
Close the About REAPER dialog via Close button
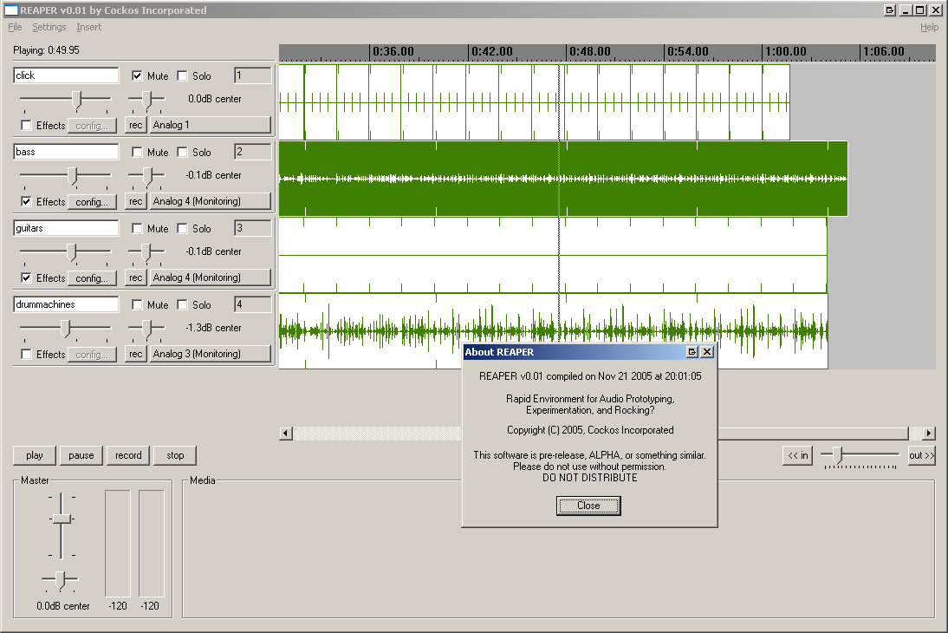coord(588,506)
